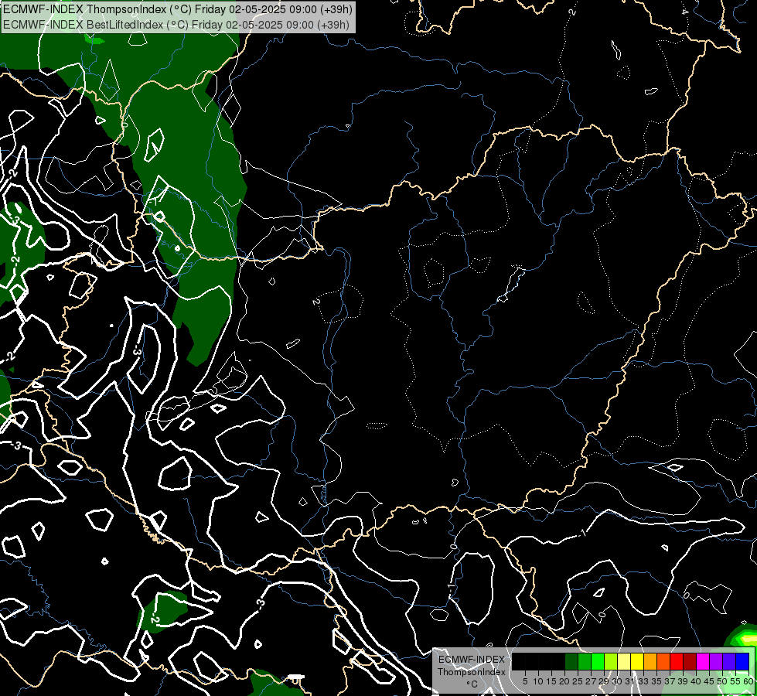Pick the pure yellow 31–33 legend swatch
Screen dimensions: 757x696
pyautogui.click(x=637, y=662)
